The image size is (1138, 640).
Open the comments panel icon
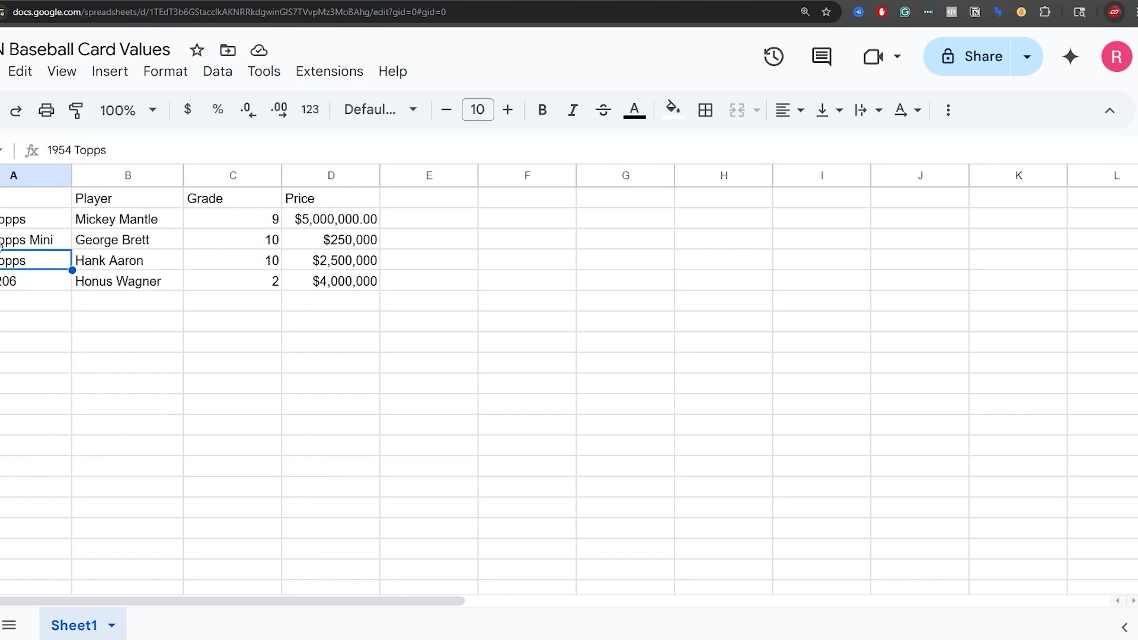(x=821, y=57)
